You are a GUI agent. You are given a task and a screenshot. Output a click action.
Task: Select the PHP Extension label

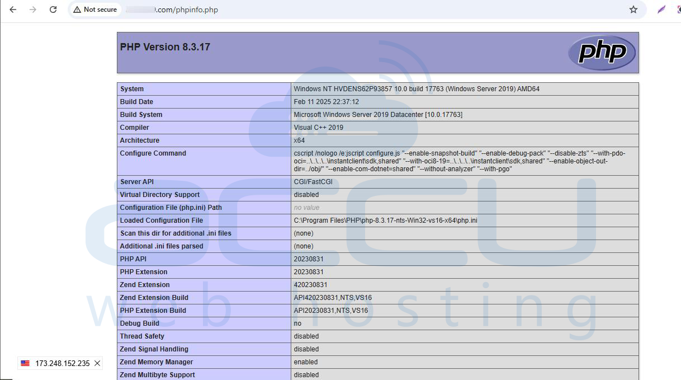143,272
